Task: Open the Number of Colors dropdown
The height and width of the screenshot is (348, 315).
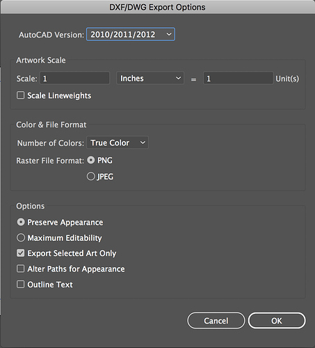Action: tap(118, 143)
